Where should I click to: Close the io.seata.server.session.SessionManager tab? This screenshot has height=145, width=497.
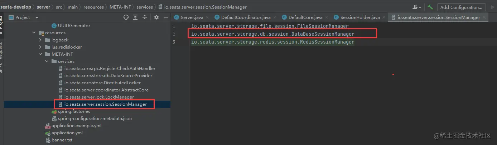(485, 17)
